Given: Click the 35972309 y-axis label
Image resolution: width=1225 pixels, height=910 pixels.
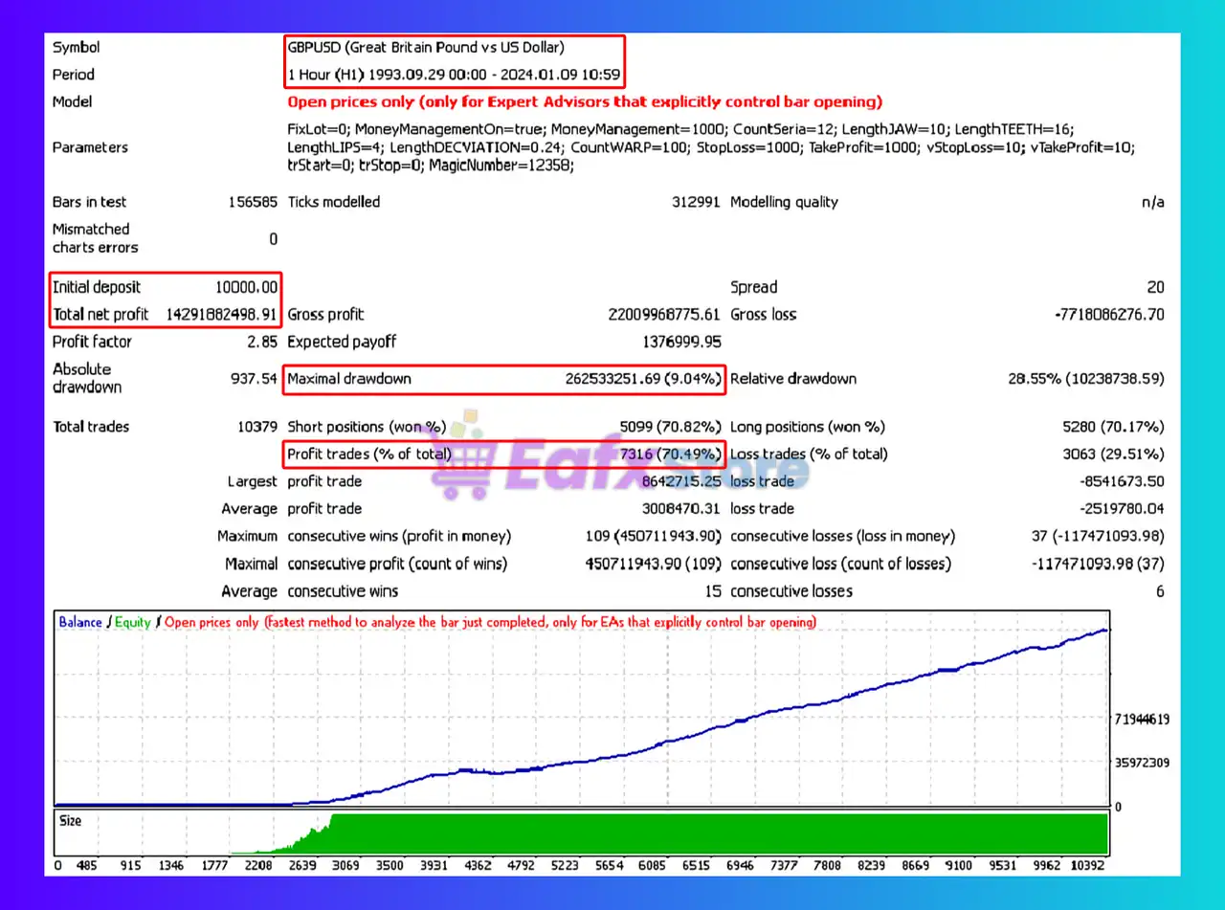Looking at the screenshot, I should 1141,763.
